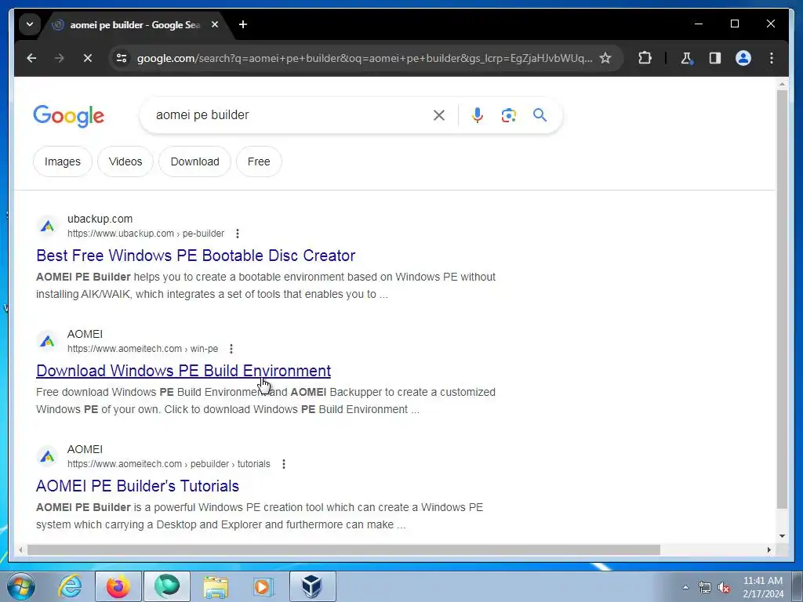Viewport: 803px width, 602px height.
Task: Open the taskbar clock and date
Action: (x=762, y=587)
